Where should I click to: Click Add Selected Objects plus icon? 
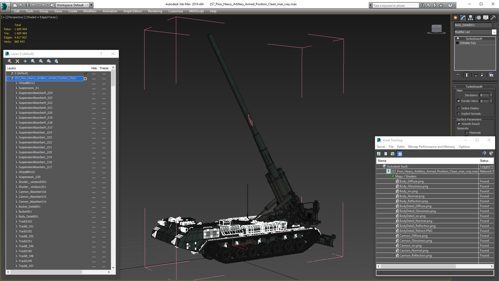coord(25,61)
